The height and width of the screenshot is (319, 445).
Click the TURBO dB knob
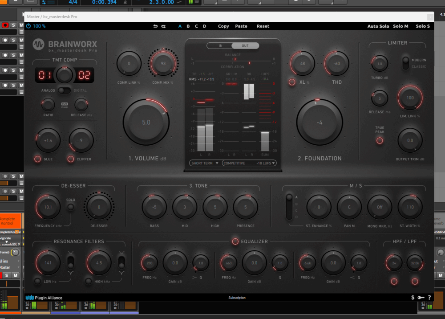coord(380,63)
